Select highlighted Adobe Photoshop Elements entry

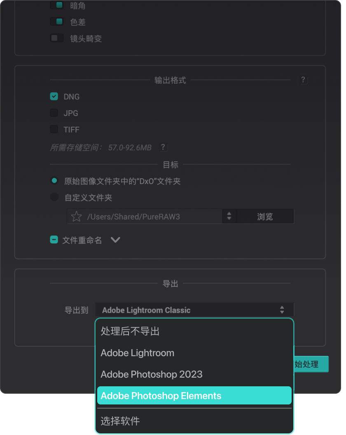(194, 396)
